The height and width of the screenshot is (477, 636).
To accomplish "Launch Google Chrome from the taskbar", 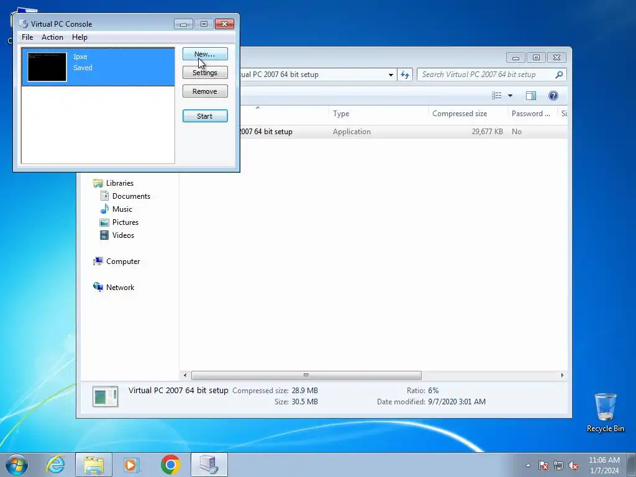I will coord(170,465).
